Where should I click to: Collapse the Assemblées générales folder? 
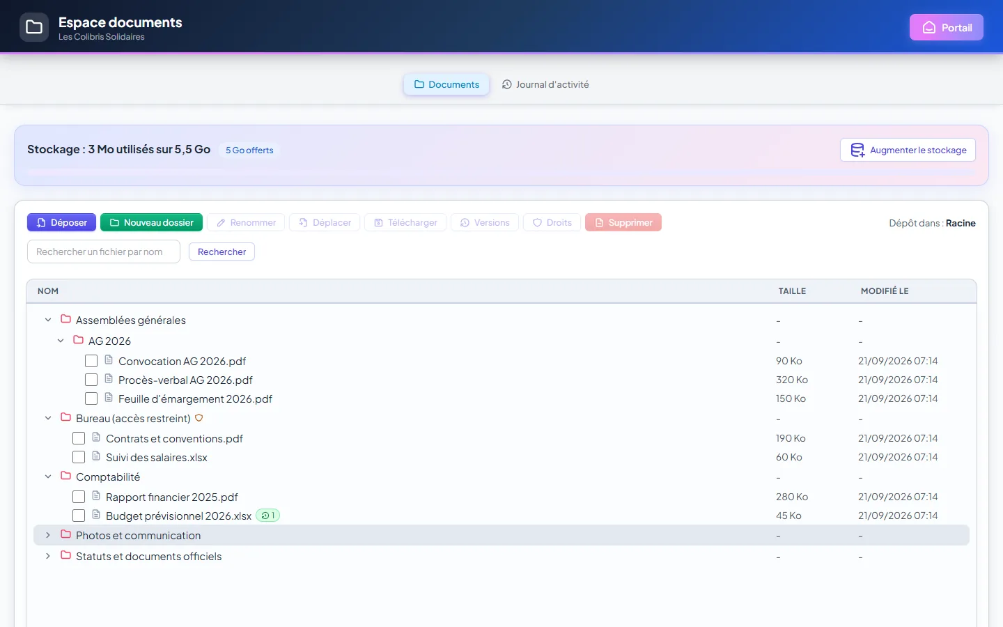(48, 320)
